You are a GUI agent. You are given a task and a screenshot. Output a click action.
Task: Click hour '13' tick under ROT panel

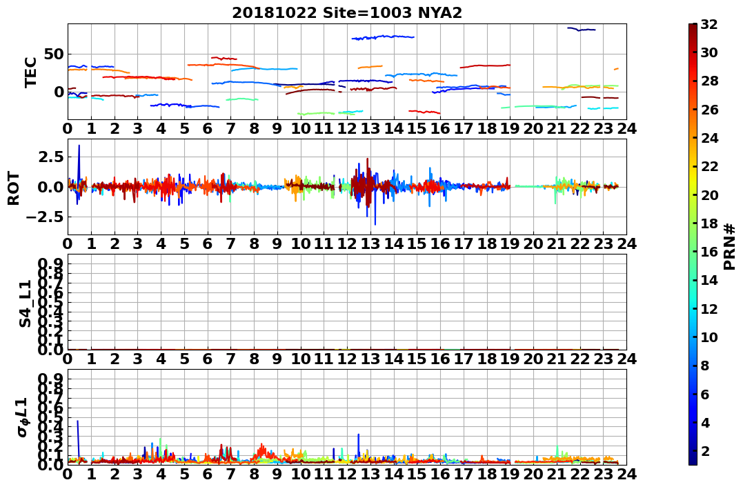coord(370,243)
